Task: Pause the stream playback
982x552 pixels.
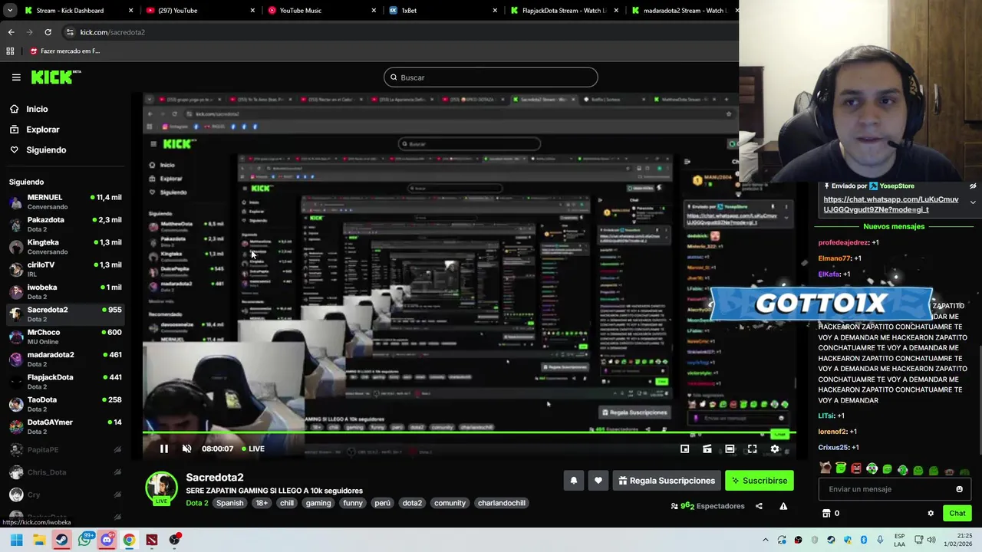Action: (164, 449)
